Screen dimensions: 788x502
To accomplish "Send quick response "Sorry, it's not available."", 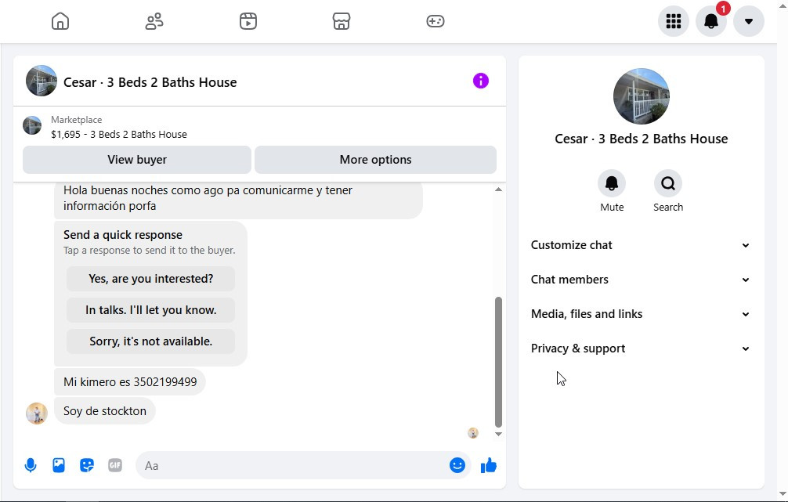I will (x=150, y=341).
